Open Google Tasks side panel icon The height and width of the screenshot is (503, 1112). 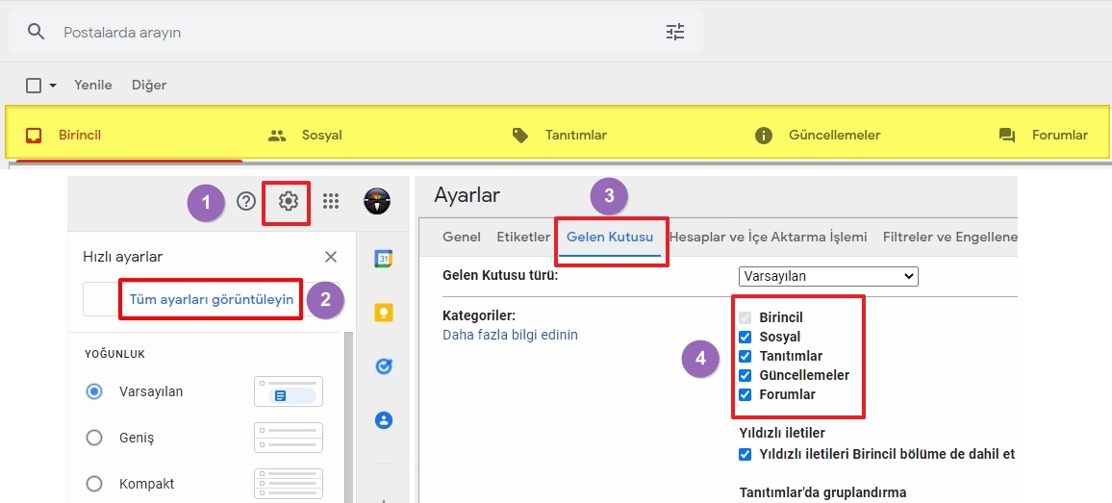[x=384, y=366]
